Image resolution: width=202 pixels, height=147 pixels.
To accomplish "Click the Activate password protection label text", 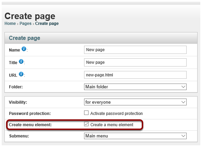I will [117, 114].
